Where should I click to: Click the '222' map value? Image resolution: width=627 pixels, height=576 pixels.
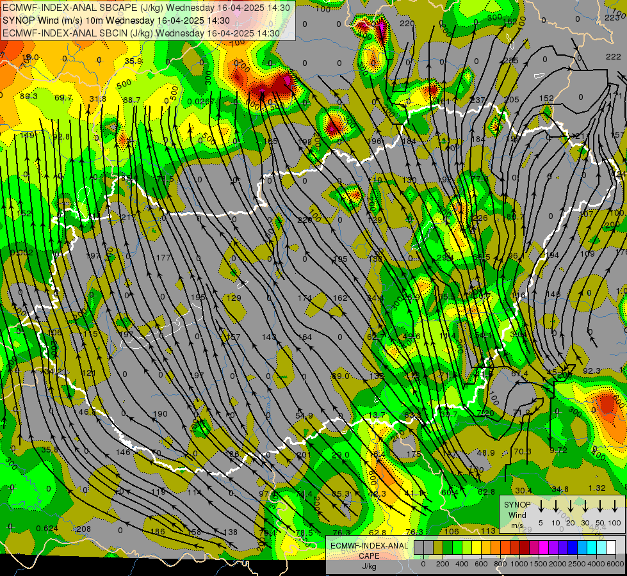(x=613, y=57)
